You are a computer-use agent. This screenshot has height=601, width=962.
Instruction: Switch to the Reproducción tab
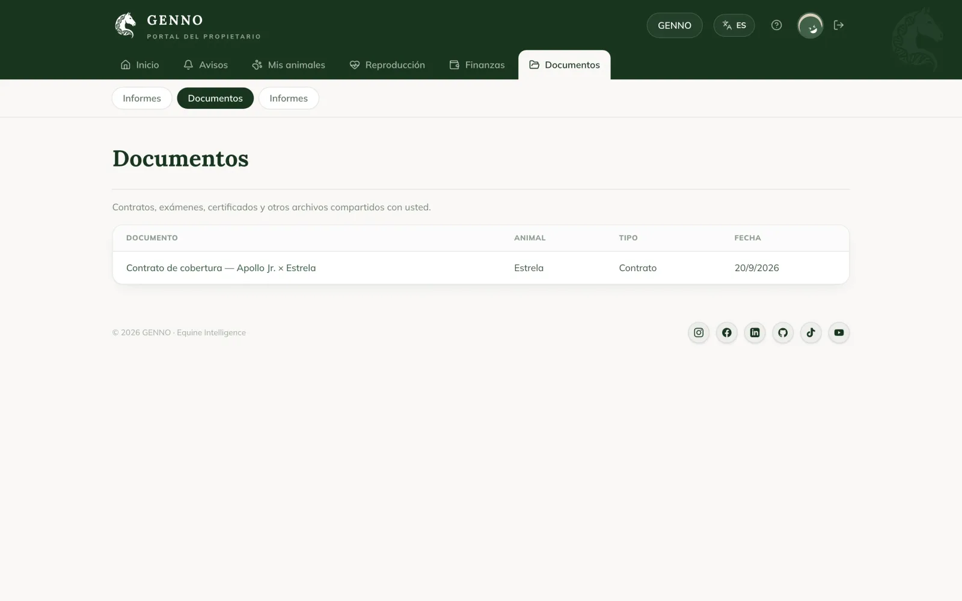tap(387, 65)
